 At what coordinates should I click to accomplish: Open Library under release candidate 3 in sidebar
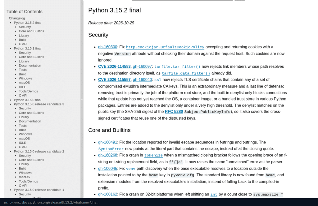pos(24,117)
